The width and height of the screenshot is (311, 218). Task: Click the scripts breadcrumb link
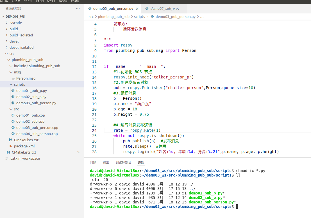coord(139,17)
